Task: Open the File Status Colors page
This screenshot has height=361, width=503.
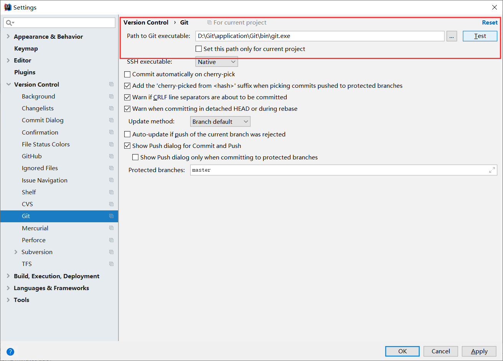Action: [46, 144]
